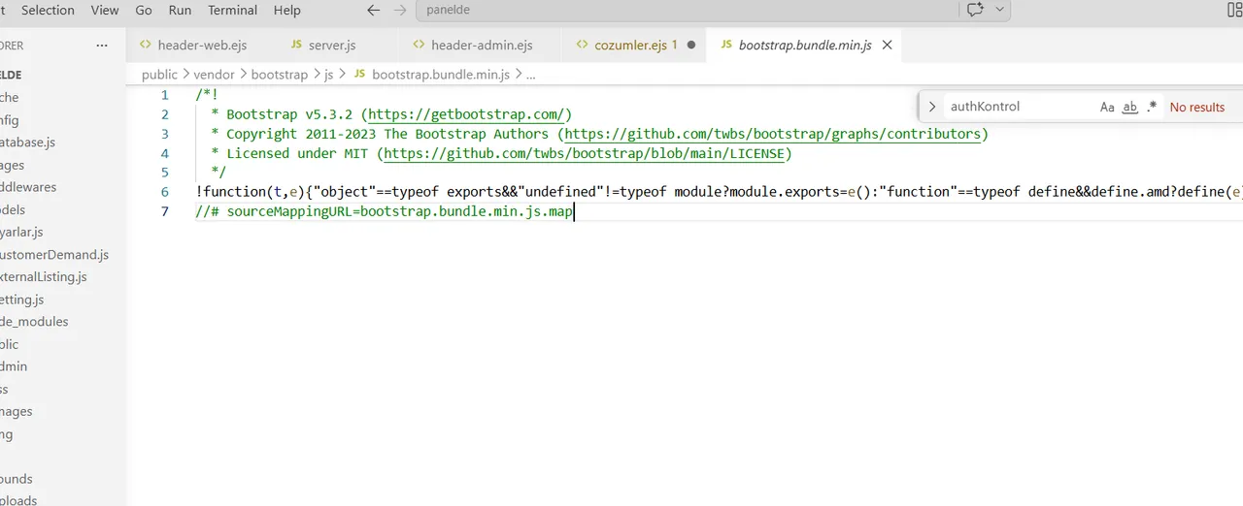The image size is (1243, 506).
Task: Toggle Match Case in find widget
Action: coord(1107,108)
